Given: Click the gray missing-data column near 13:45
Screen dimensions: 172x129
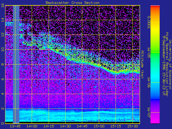Looking at the screenshot, I should tap(16, 64).
